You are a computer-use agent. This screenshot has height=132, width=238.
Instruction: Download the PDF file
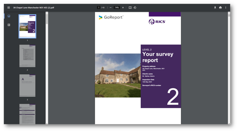click(215, 8)
